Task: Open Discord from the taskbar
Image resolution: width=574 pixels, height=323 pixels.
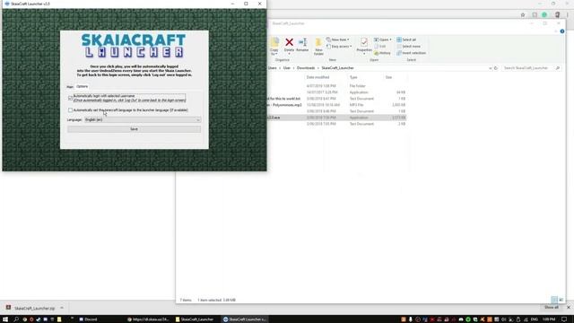Action: coord(88,319)
